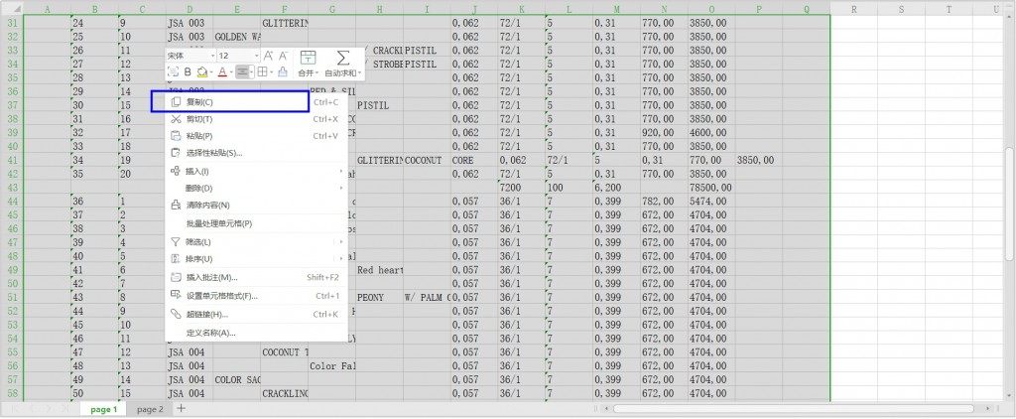The height and width of the screenshot is (419, 1016).
Task: Click Color Fal cell in row 56
Action: pyautogui.click(x=331, y=365)
